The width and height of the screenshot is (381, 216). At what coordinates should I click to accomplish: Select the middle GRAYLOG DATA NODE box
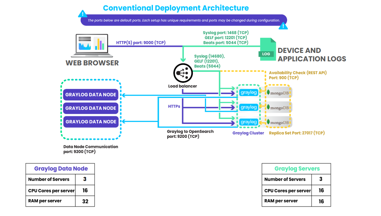tap(91, 108)
